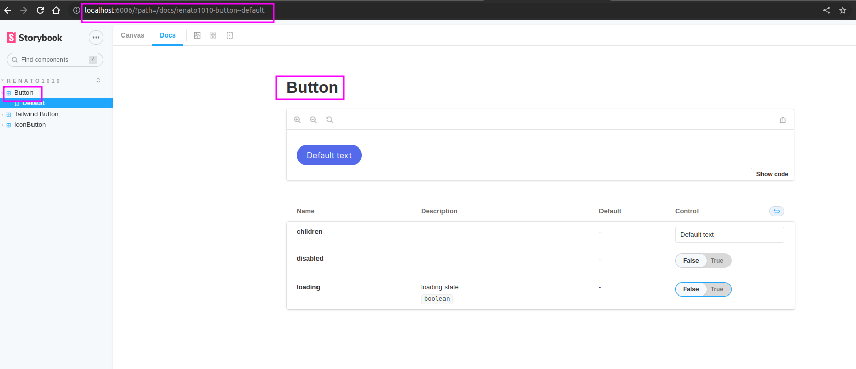Click the site info icon in address bar

coord(76,10)
